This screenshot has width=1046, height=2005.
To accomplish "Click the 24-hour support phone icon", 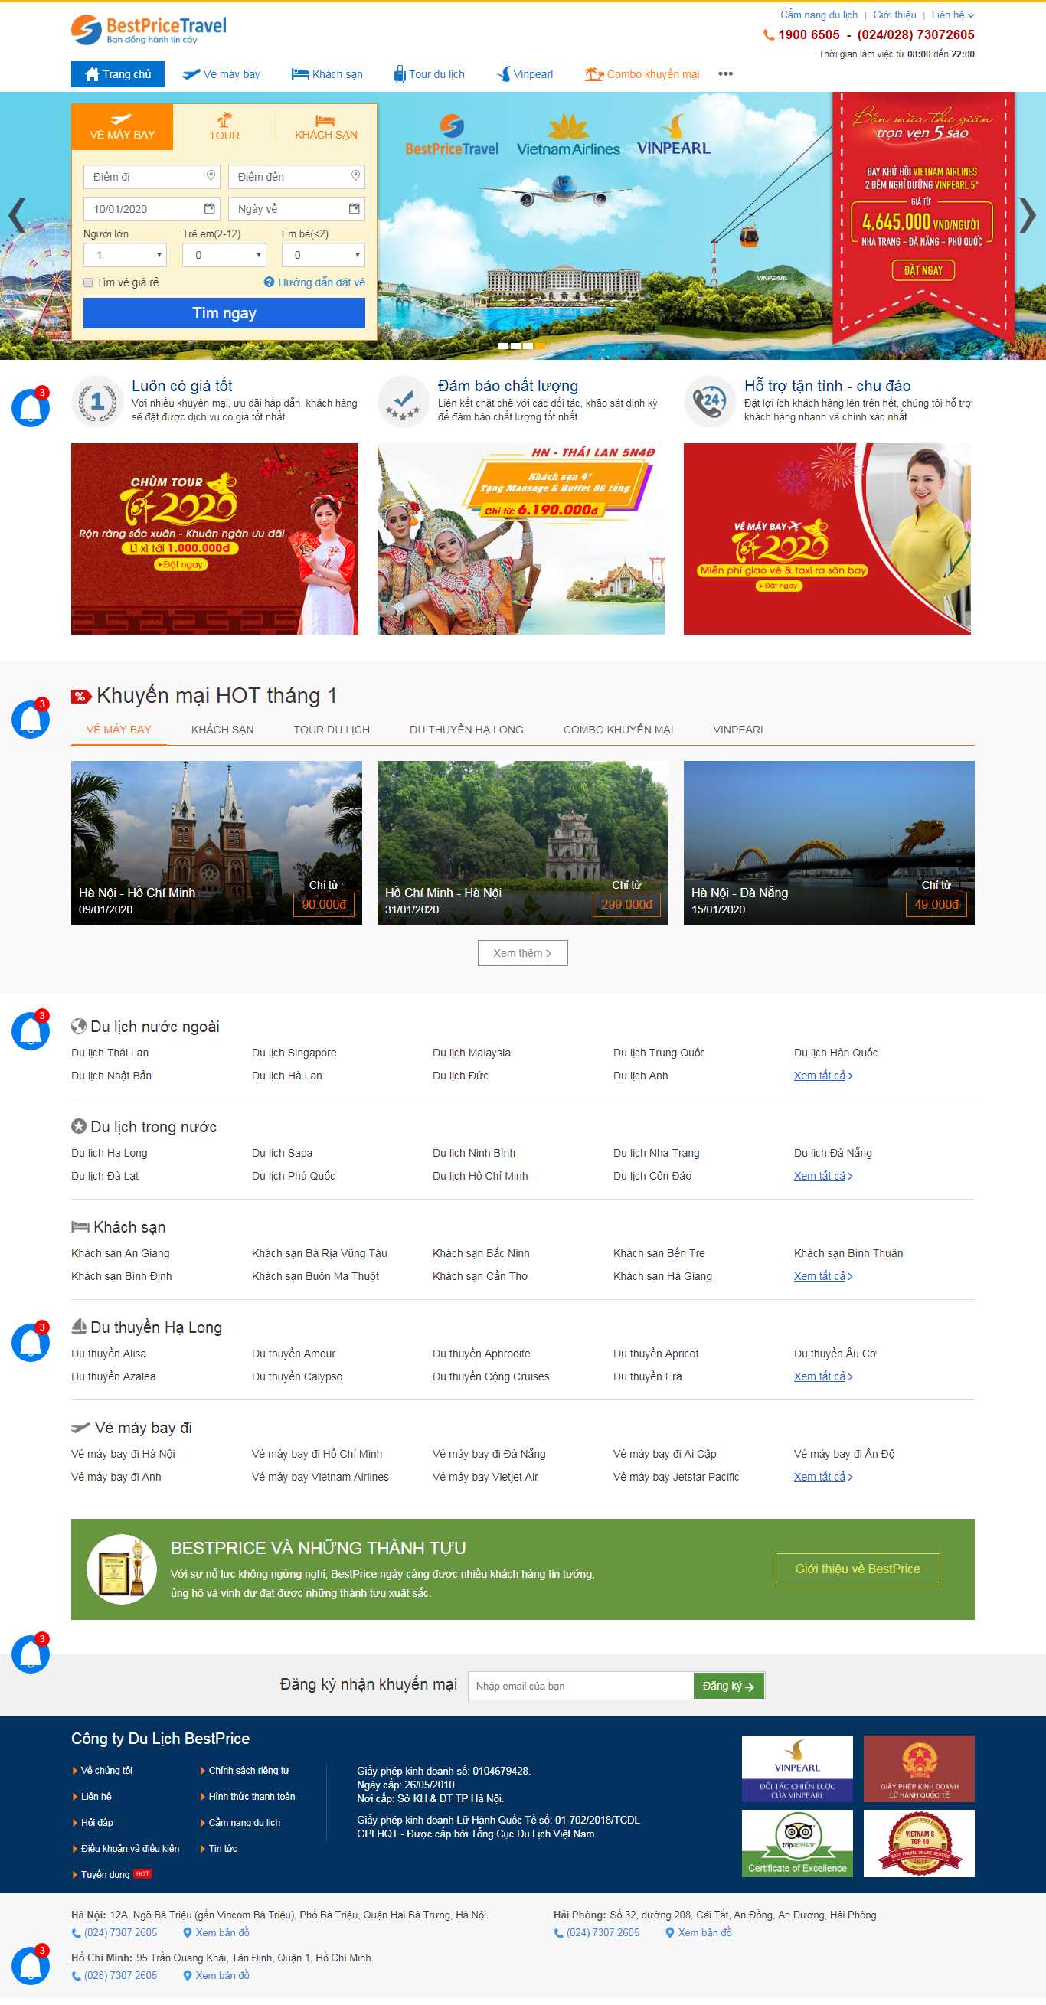I will 710,402.
